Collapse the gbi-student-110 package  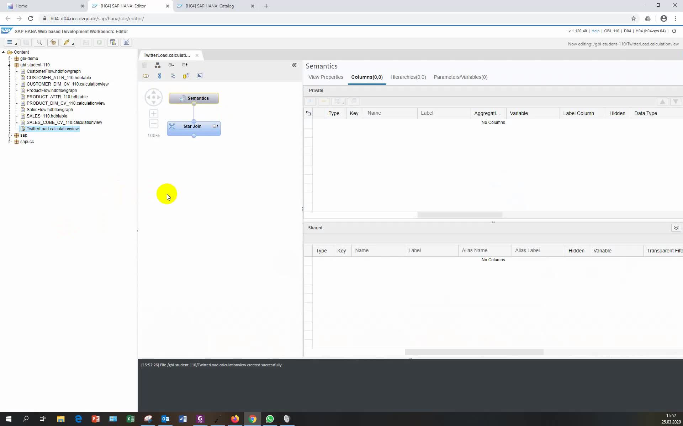[x=10, y=65]
